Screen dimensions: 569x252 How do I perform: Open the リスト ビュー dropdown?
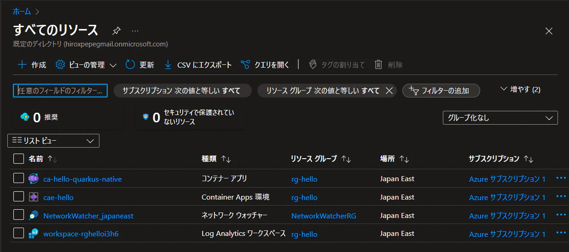click(53, 141)
